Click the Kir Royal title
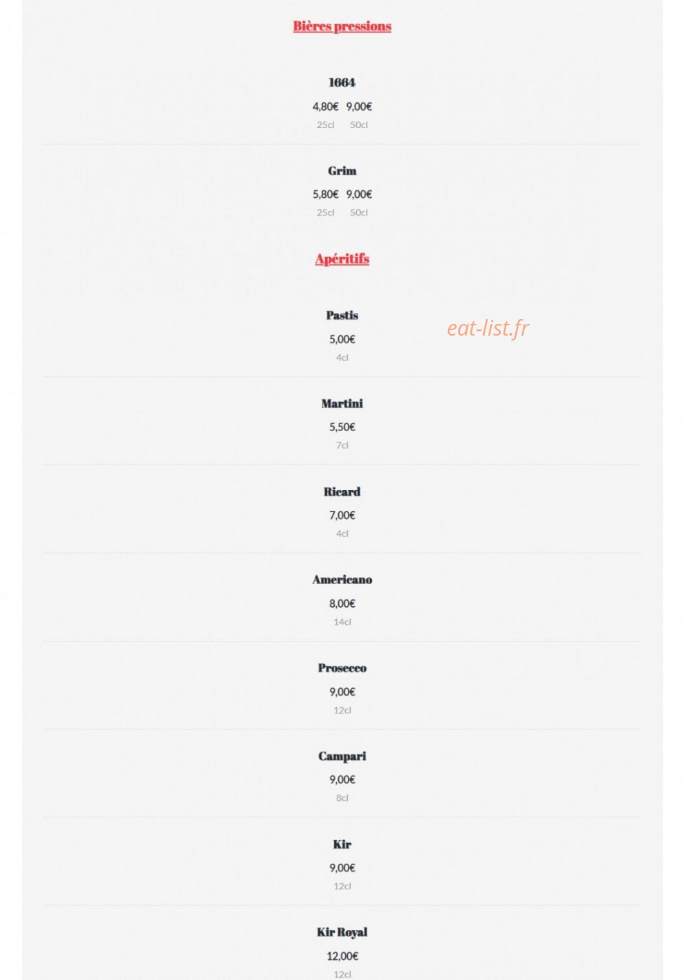The width and height of the screenshot is (684, 980). [x=342, y=932]
